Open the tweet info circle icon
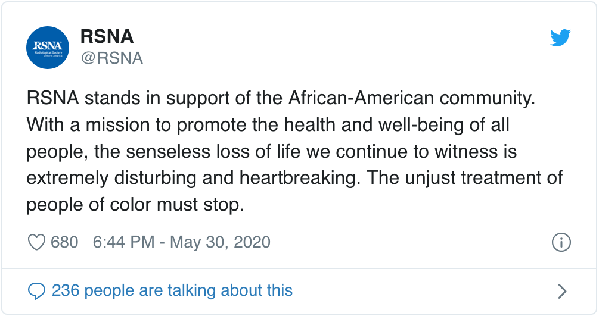The width and height of the screenshot is (599, 319). [561, 243]
